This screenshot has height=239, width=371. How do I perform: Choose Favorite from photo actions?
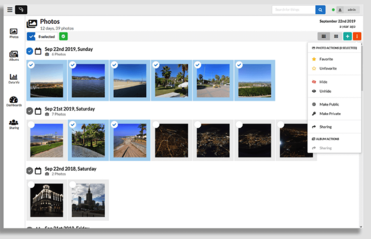[x=334, y=59]
